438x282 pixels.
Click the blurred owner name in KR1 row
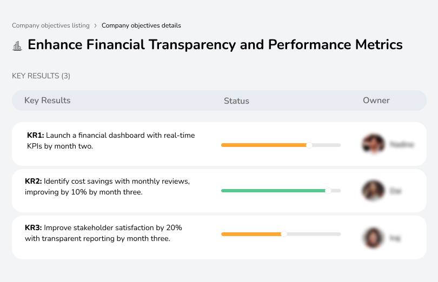pyautogui.click(x=402, y=145)
